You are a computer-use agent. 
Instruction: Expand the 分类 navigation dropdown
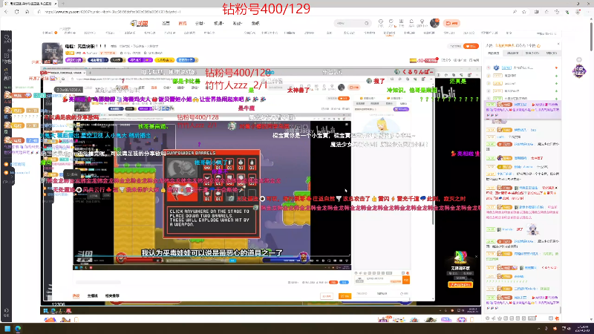[200, 24]
